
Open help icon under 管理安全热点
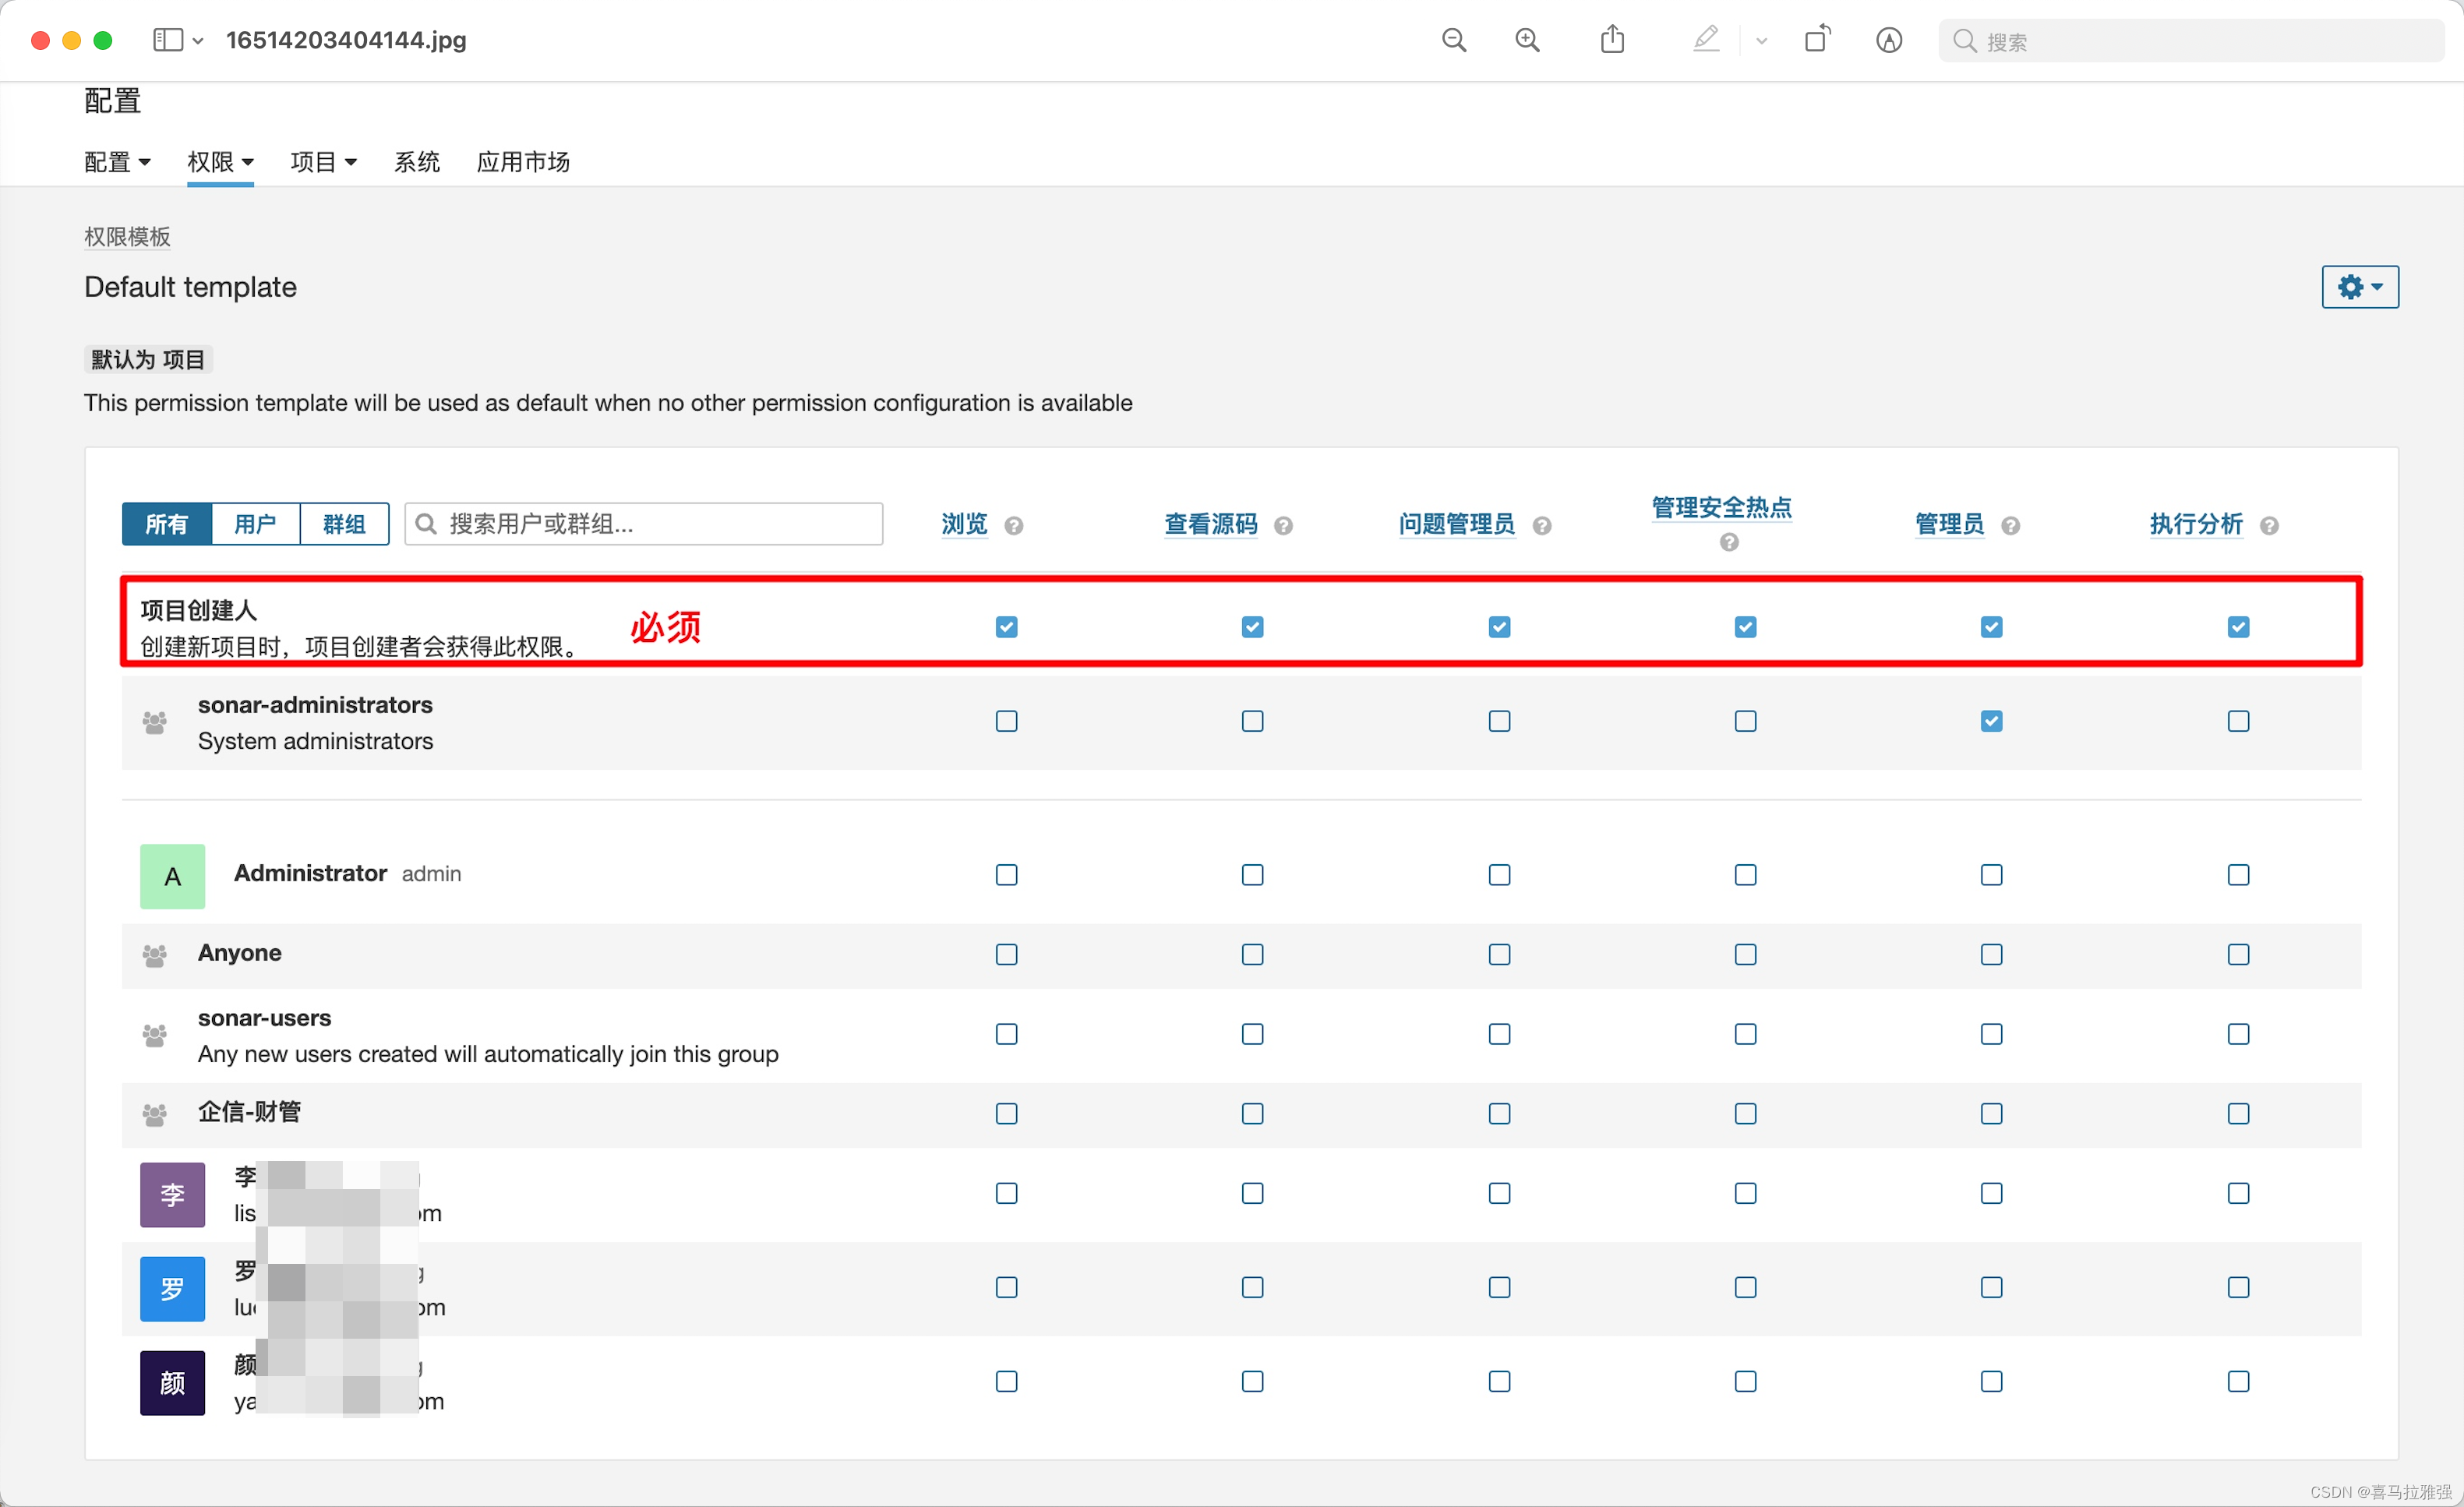(1729, 543)
